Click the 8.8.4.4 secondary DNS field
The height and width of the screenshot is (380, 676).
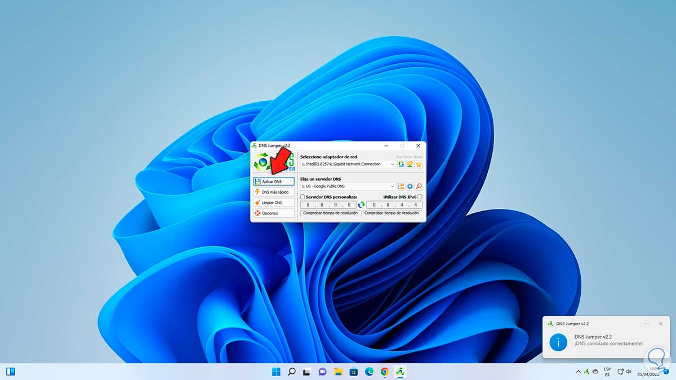(394, 205)
